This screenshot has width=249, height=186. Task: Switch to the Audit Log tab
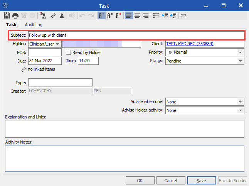[34, 25]
